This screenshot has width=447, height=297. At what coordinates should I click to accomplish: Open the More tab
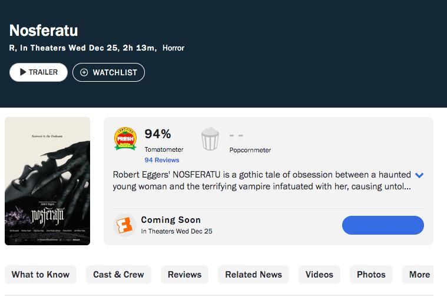pyautogui.click(x=418, y=275)
